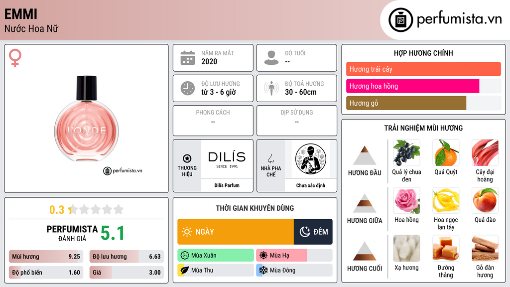Click the EMMI perfume title

coord(21,14)
